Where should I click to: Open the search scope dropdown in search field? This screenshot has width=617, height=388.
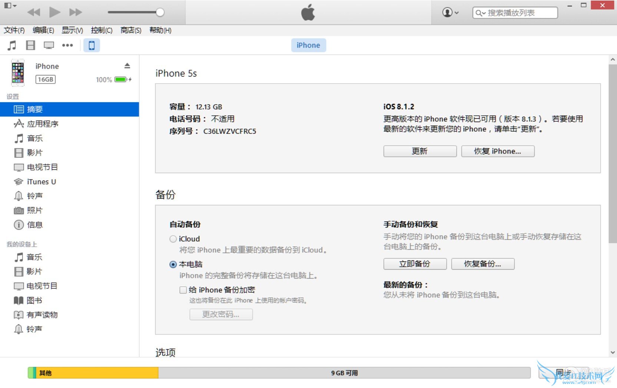click(x=481, y=12)
